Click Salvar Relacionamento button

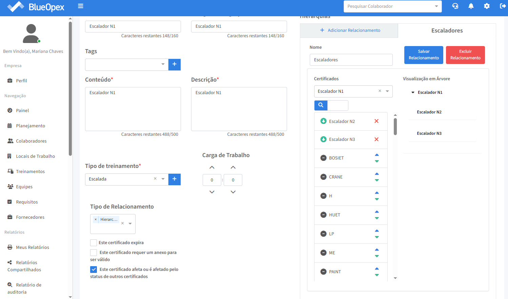click(x=424, y=55)
